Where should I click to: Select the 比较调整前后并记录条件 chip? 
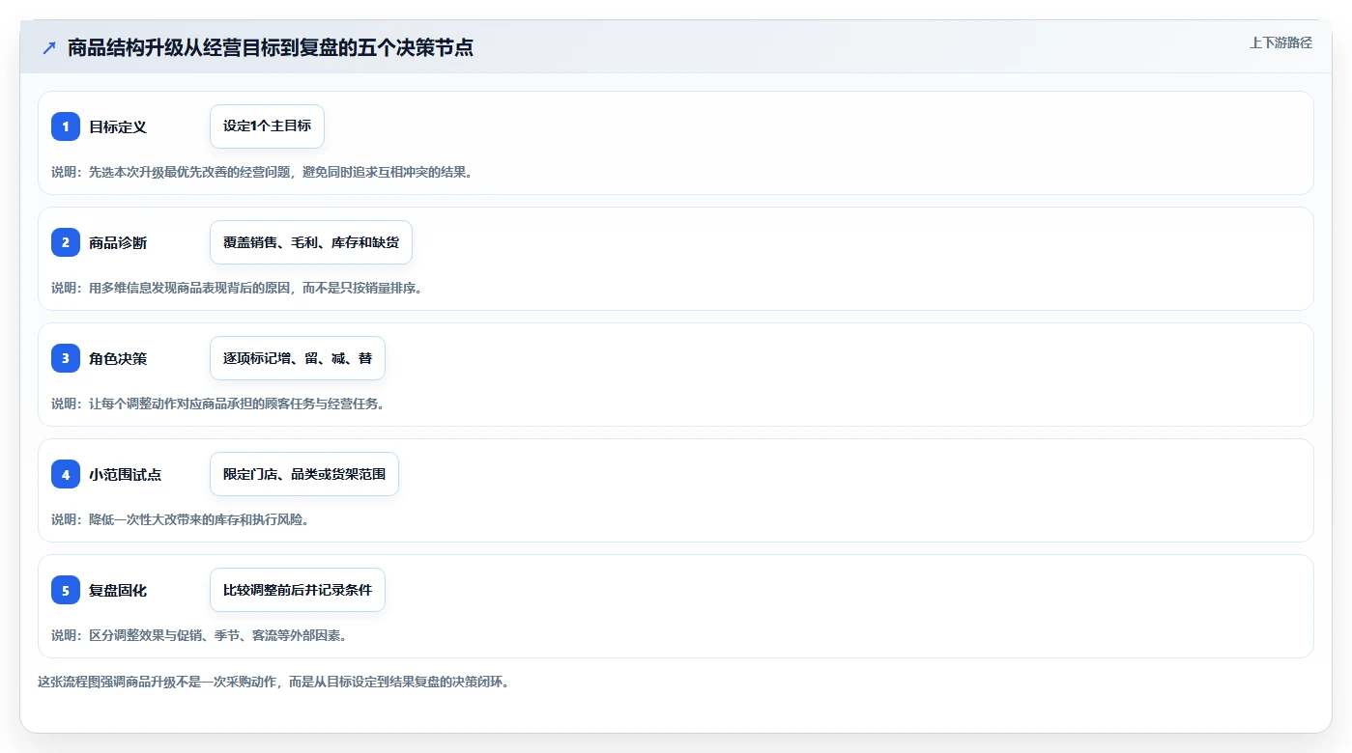(x=298, y=590)
